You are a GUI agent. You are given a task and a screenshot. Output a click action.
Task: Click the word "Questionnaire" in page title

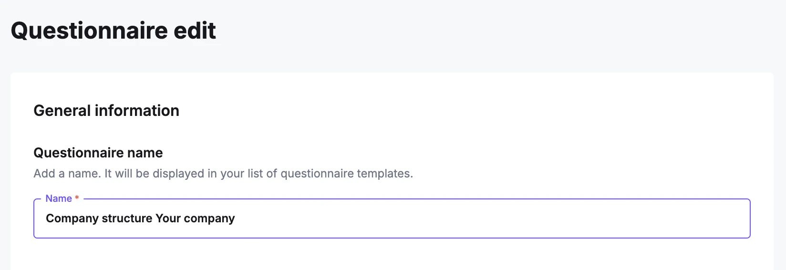[x=89, y=31]
